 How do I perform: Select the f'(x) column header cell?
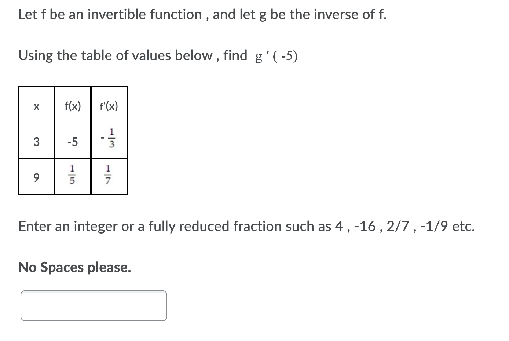109,106
